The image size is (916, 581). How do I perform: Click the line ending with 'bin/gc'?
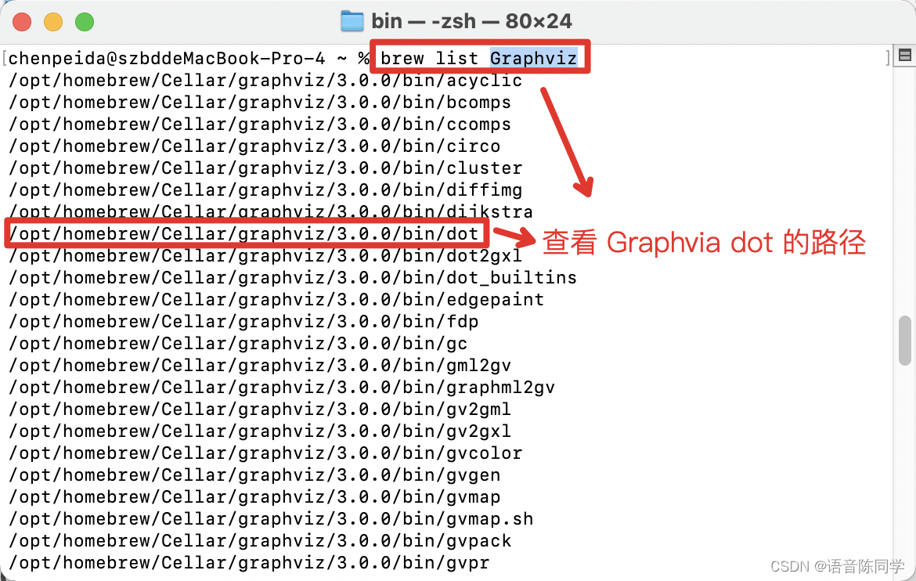click(238, 344)
